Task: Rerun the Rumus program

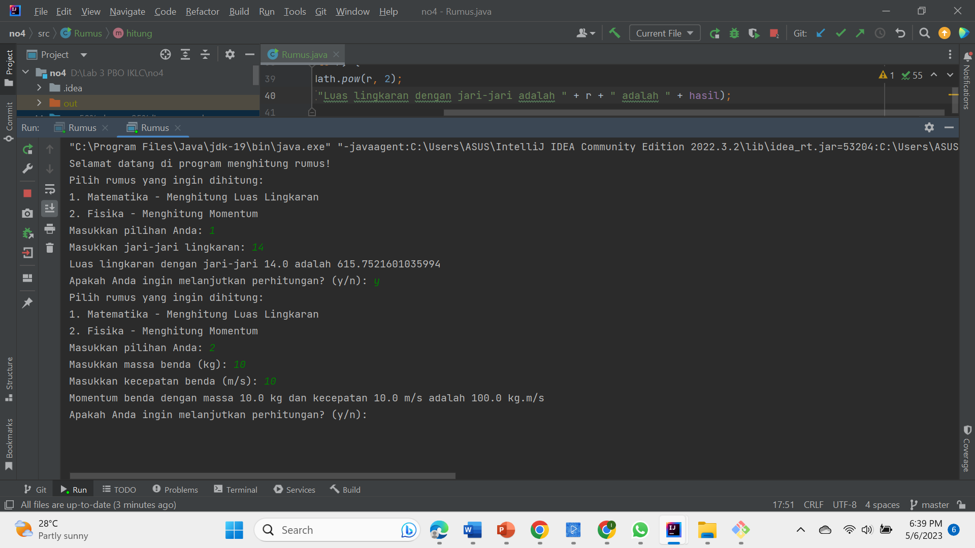Action: 27,149
